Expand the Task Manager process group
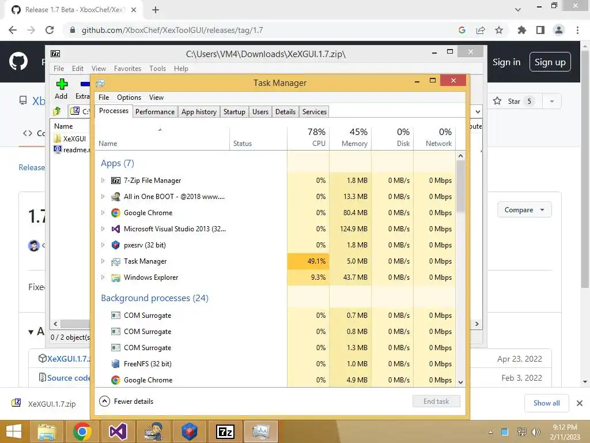 pyautogui.click(x=103, y=261)
